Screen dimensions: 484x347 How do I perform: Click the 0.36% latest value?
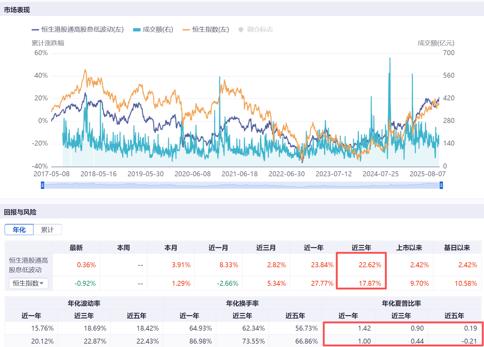(x=86, y=265)
